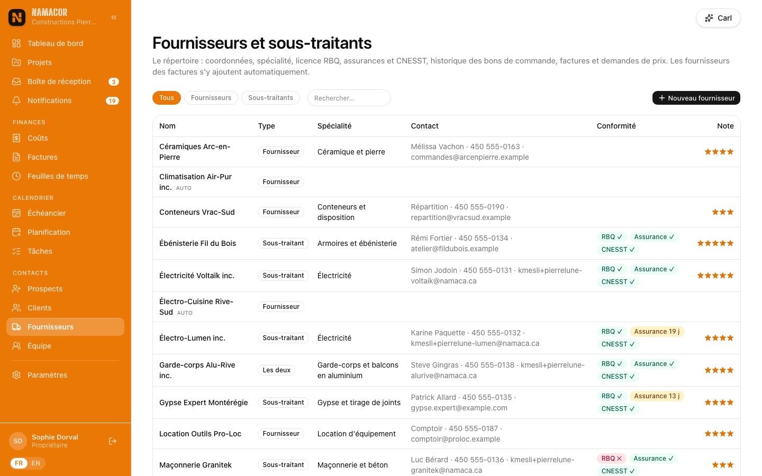Open the Clients people icon
This screenshot has width=762, height=476.
point(16,308)
